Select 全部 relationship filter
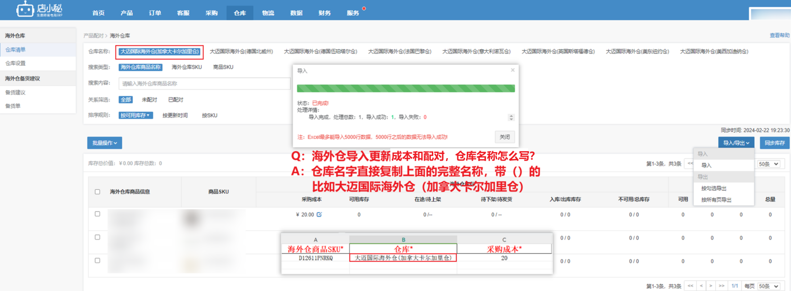791x291 pixels. coord(126,100)
